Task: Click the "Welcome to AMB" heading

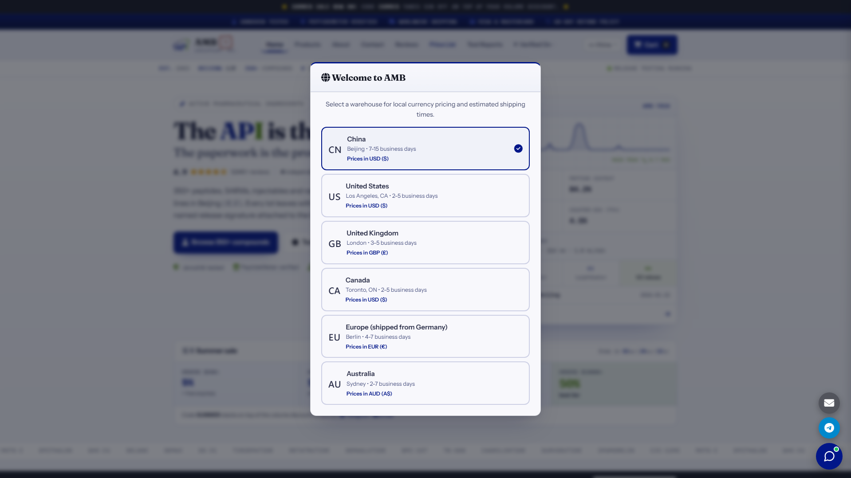Action: (x=369, y=78)
